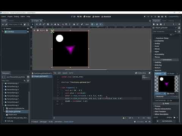
Task: Click the lock selected node icon
Action: tap(74, 24)
